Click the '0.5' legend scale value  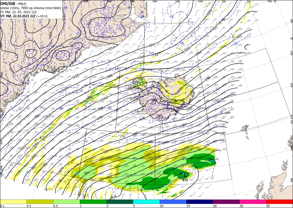point(55,206)
